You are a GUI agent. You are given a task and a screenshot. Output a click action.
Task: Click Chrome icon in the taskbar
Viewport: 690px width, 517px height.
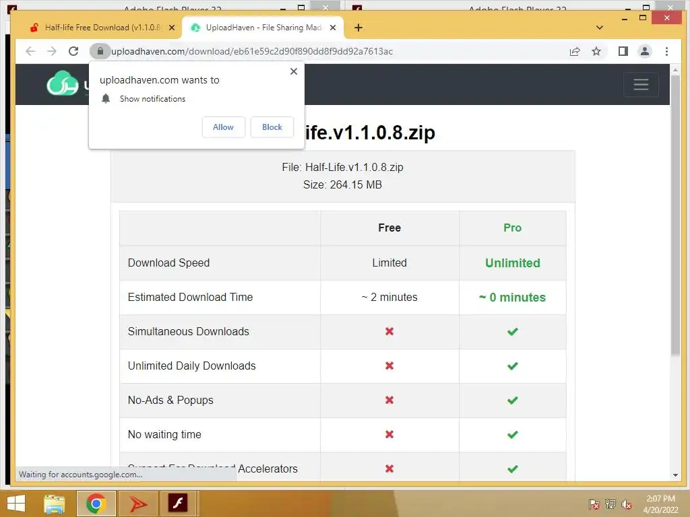click(96, 504)
